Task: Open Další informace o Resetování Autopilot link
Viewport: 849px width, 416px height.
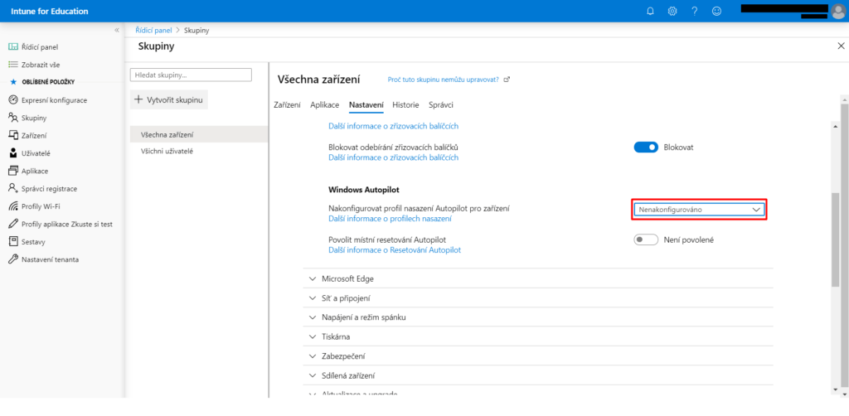Action: (x=394, y=249)
